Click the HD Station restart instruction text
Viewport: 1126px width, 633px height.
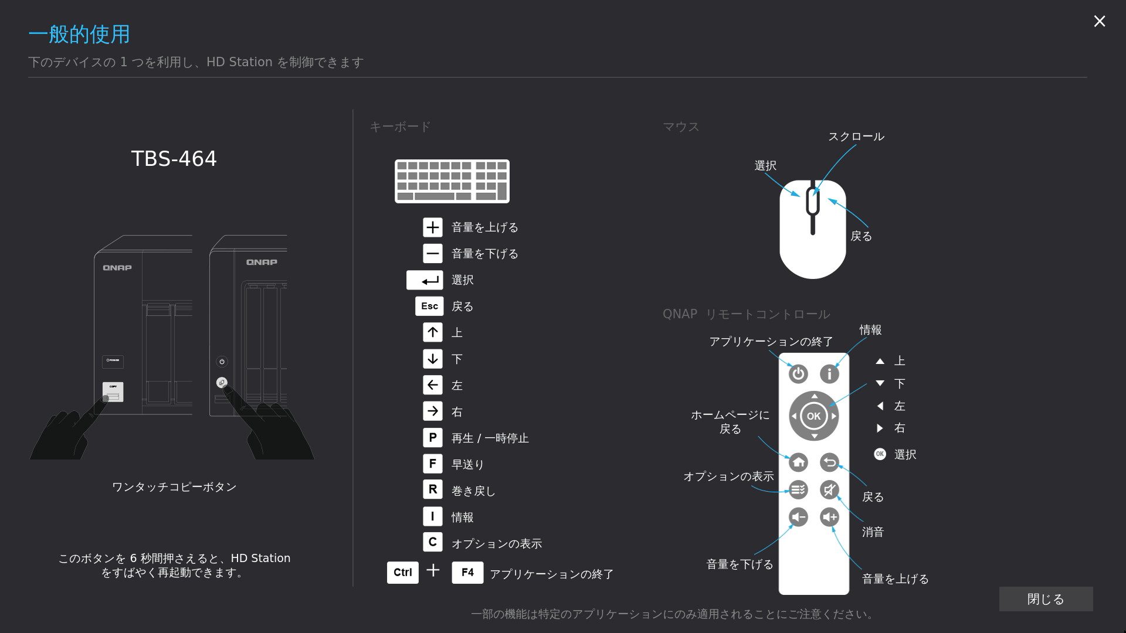point(174,565)
